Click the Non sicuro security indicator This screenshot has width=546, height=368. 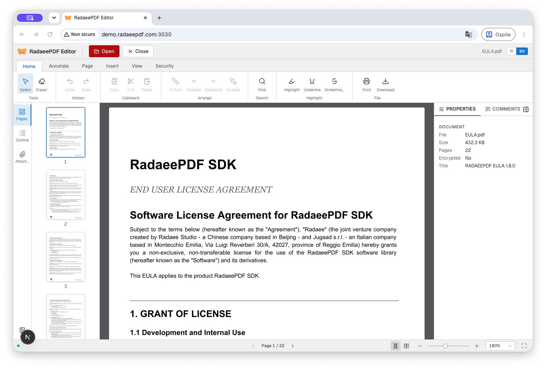79,34
